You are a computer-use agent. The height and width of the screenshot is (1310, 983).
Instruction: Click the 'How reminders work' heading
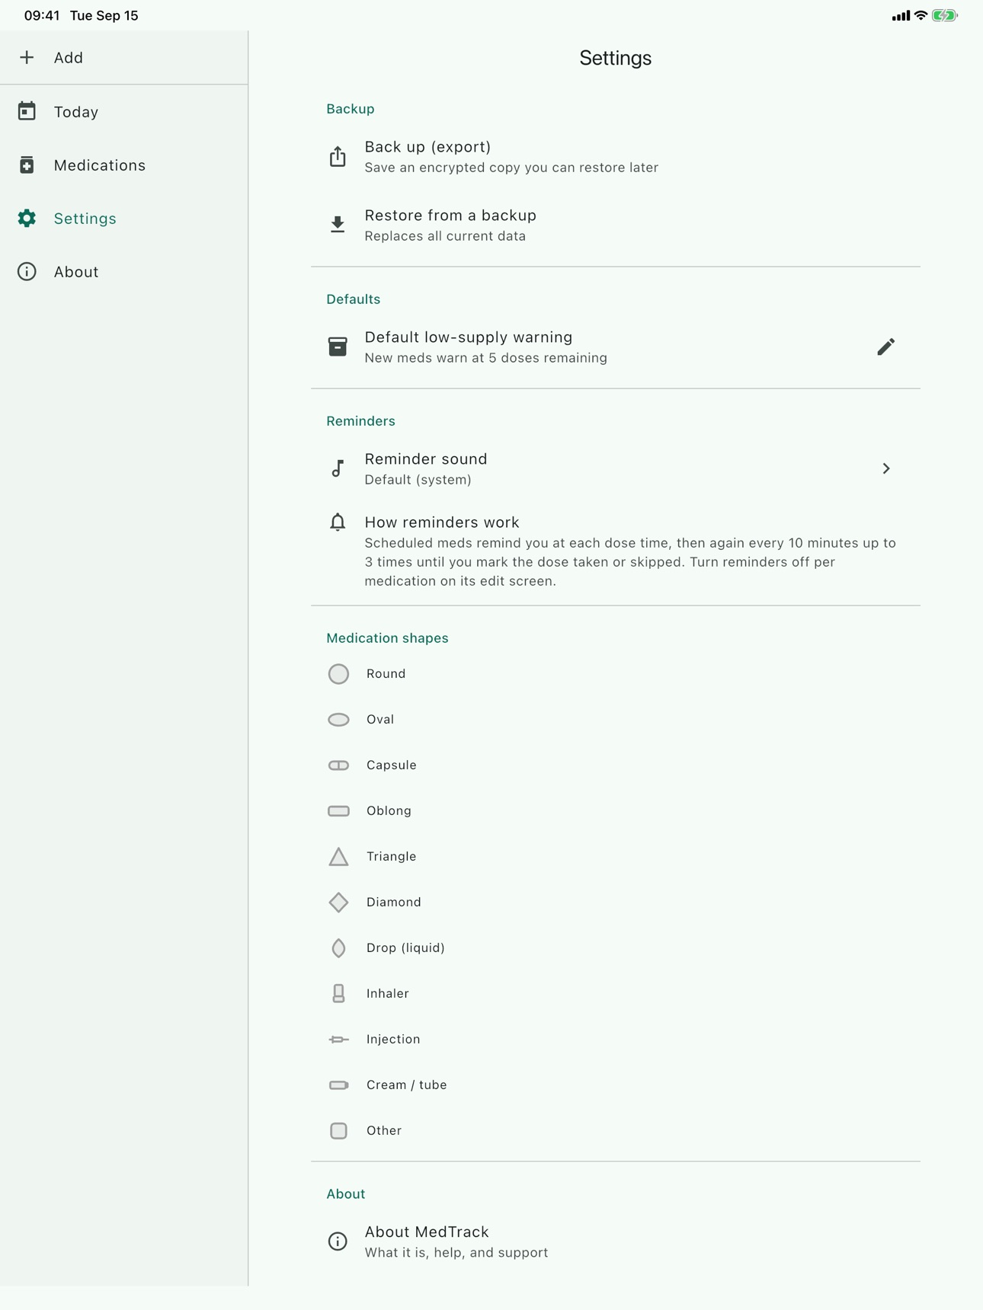(442, 522)
